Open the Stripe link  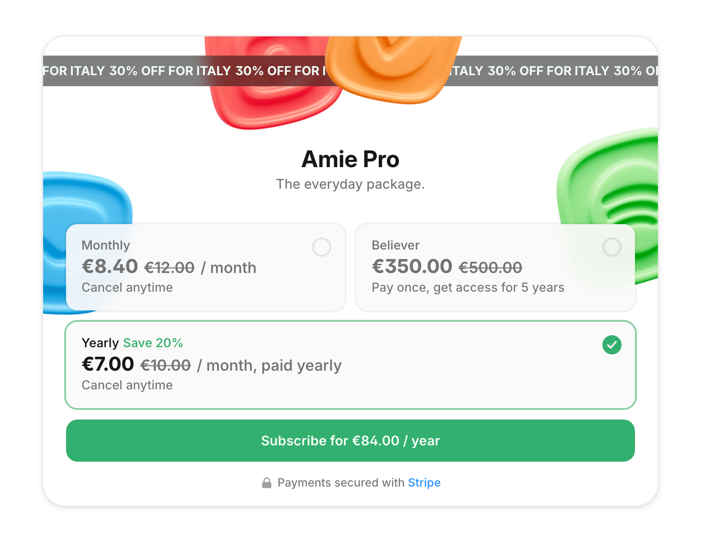(424, 483)
